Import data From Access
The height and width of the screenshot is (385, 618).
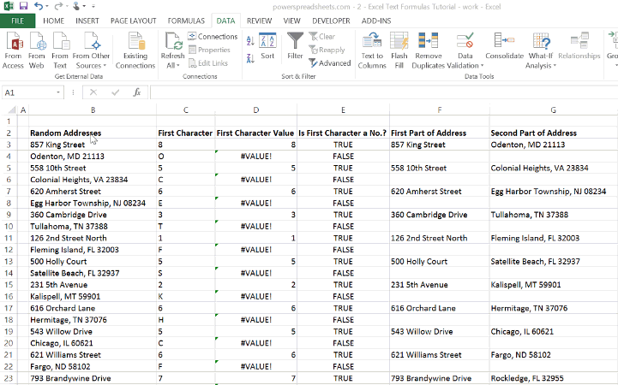coord(13,51)
